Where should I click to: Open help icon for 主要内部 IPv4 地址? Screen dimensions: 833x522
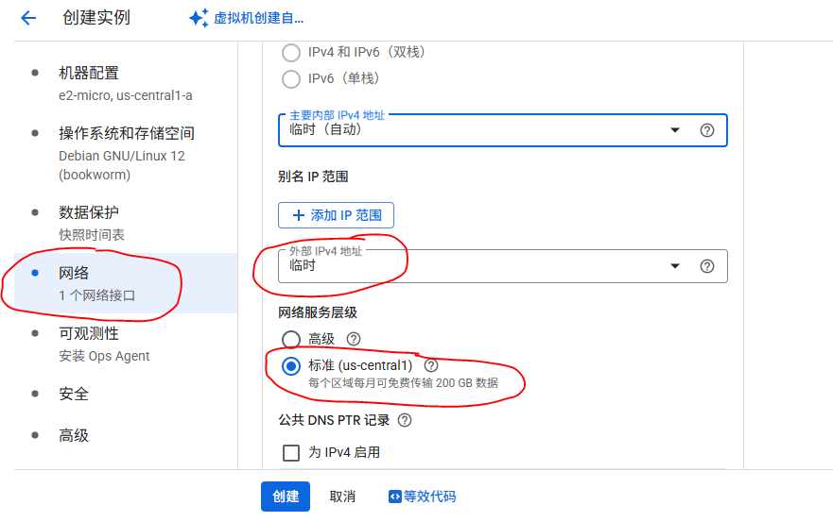pos(706,130)
